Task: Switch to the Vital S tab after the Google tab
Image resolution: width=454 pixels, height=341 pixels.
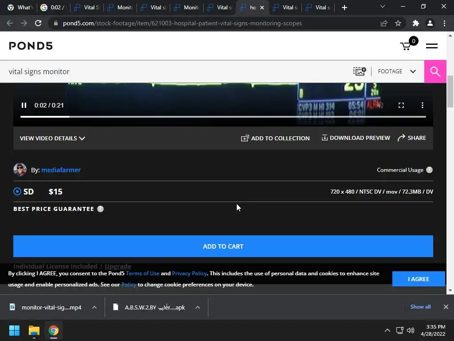Action: 87,8
